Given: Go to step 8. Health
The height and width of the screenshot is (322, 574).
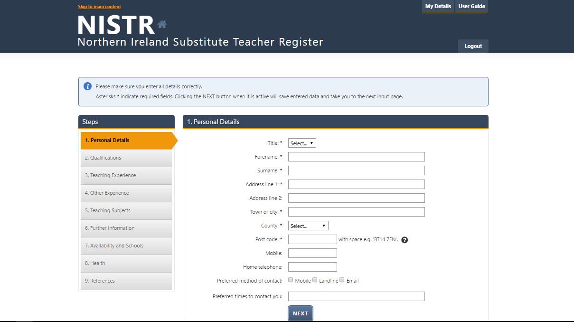Looking at the screenshot, I should coord(126,264).
